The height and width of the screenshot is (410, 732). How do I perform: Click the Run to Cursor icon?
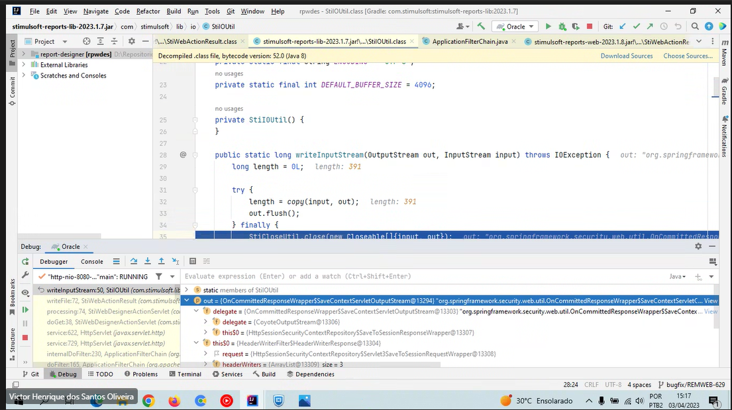point(175,262)
